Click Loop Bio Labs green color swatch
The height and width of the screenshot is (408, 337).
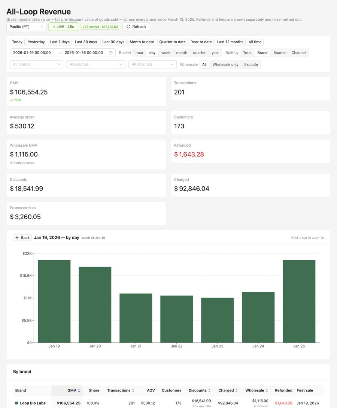[16, 403]
